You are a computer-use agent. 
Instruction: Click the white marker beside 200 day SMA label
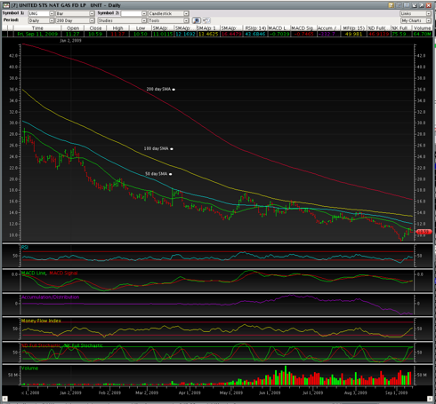click(174, 90)
